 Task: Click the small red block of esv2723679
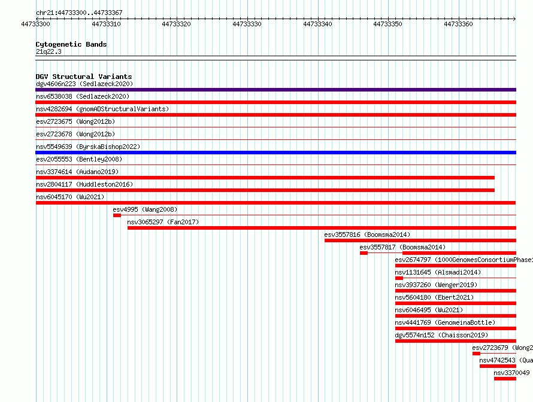coord(476,354)
